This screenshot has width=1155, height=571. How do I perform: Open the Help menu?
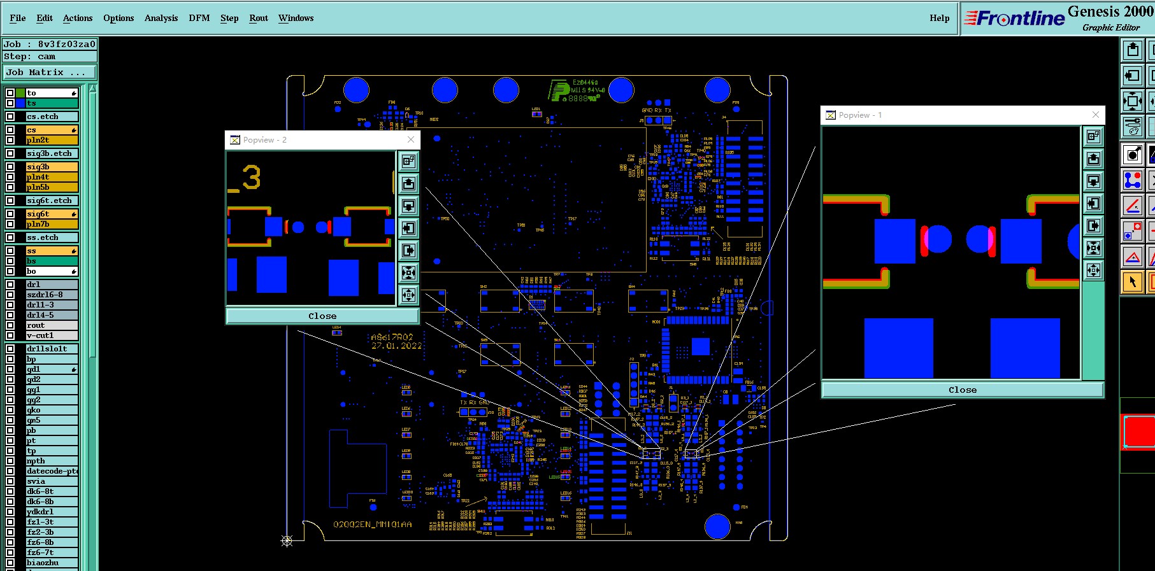pos(939,18)
